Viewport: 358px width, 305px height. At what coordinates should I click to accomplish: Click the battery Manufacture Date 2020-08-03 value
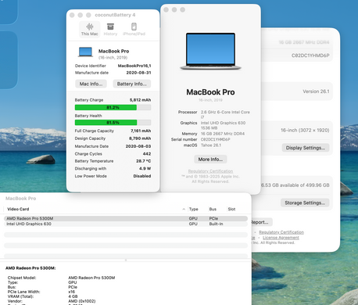[x=138, y=146]
